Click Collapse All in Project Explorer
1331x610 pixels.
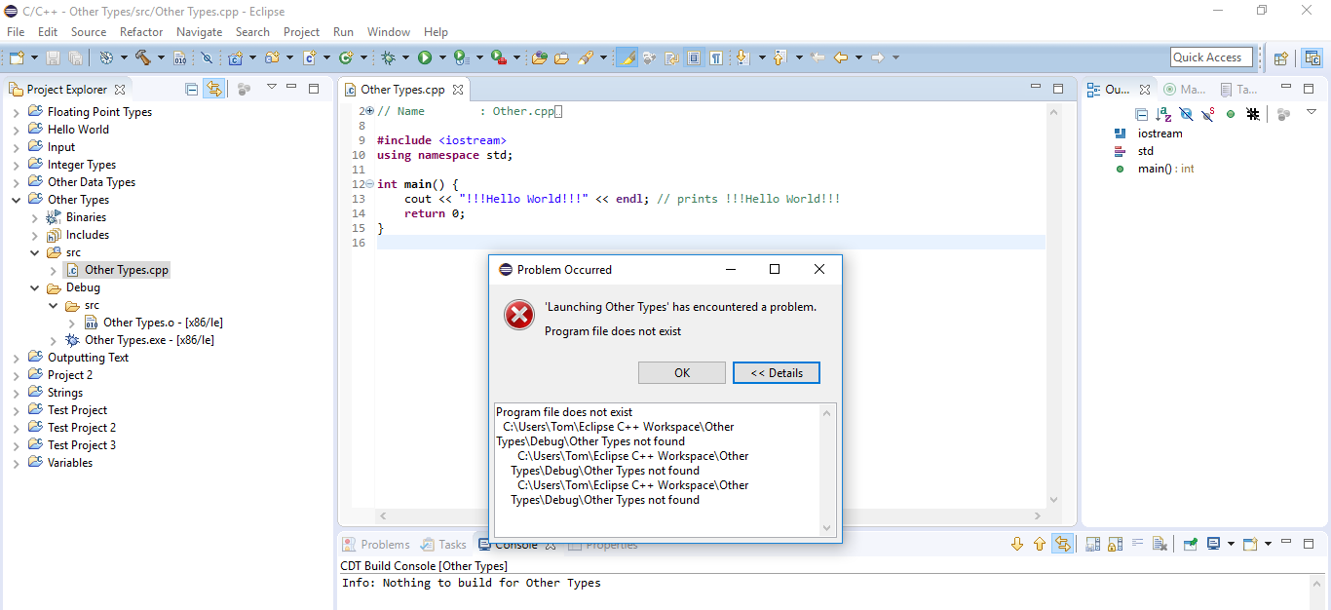pos(192,89)
